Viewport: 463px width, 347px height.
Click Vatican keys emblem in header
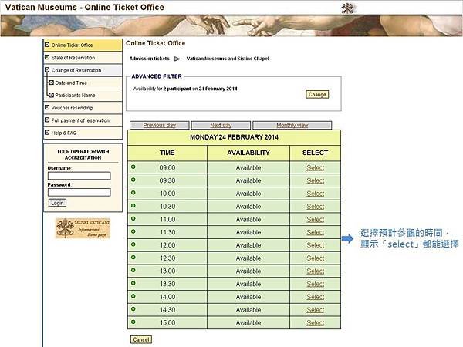pyautogui.click(x=348, y=8)
